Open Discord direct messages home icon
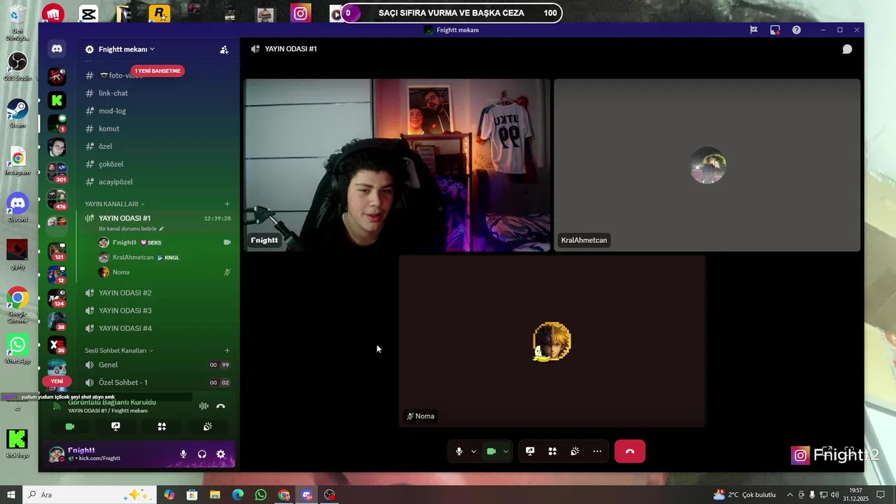 57,49
